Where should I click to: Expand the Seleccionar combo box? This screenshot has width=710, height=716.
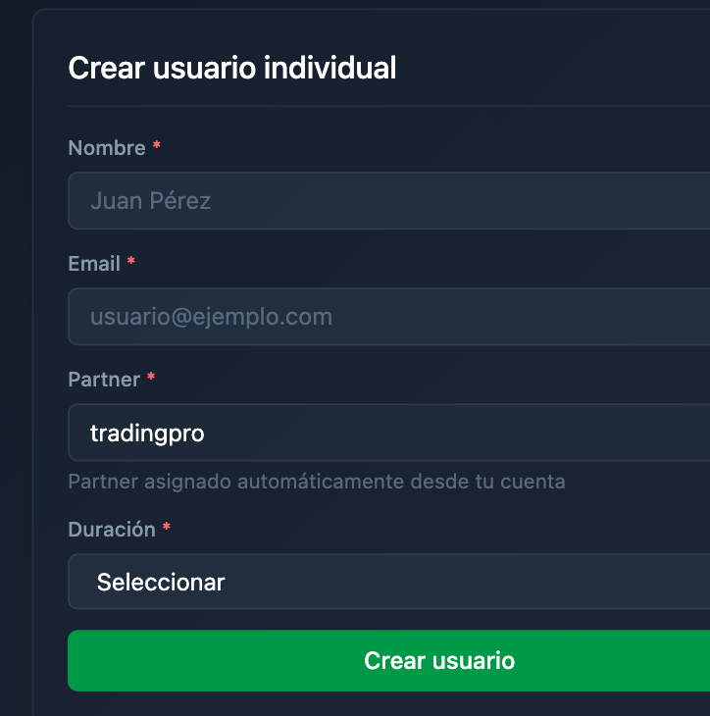[x=161, y=582]
